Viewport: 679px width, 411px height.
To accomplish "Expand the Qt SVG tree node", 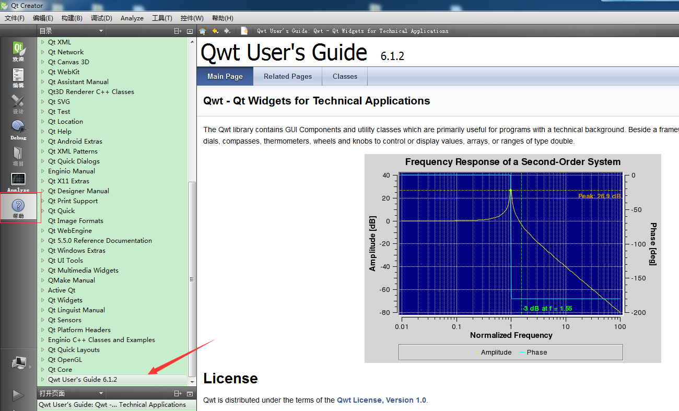I will coord(43,102).
